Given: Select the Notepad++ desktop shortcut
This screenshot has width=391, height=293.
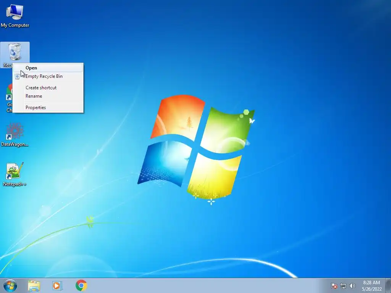Looking at the screenshot, I should tap(15, 174).
